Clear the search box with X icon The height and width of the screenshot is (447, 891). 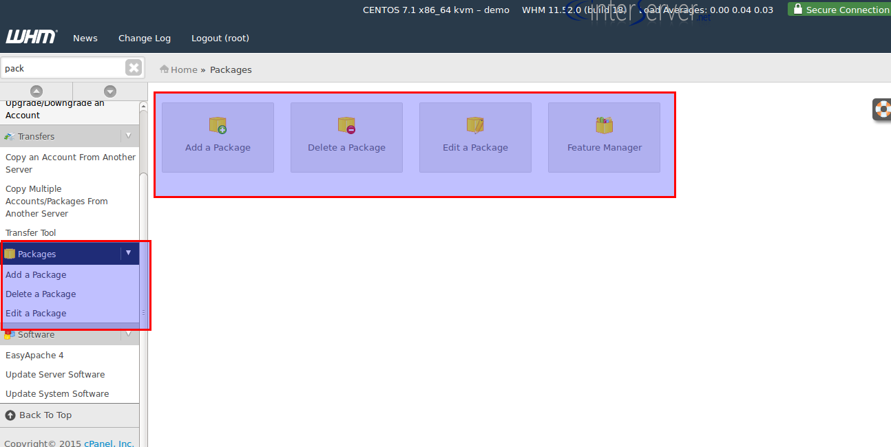(x=134, y=67)
